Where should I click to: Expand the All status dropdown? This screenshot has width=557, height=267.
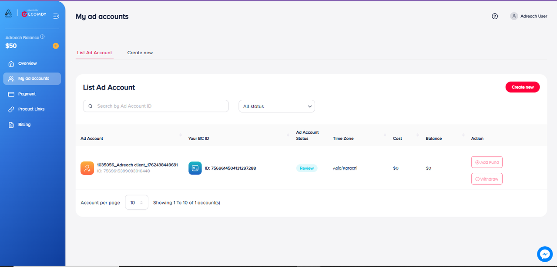(x=277, y=106)
